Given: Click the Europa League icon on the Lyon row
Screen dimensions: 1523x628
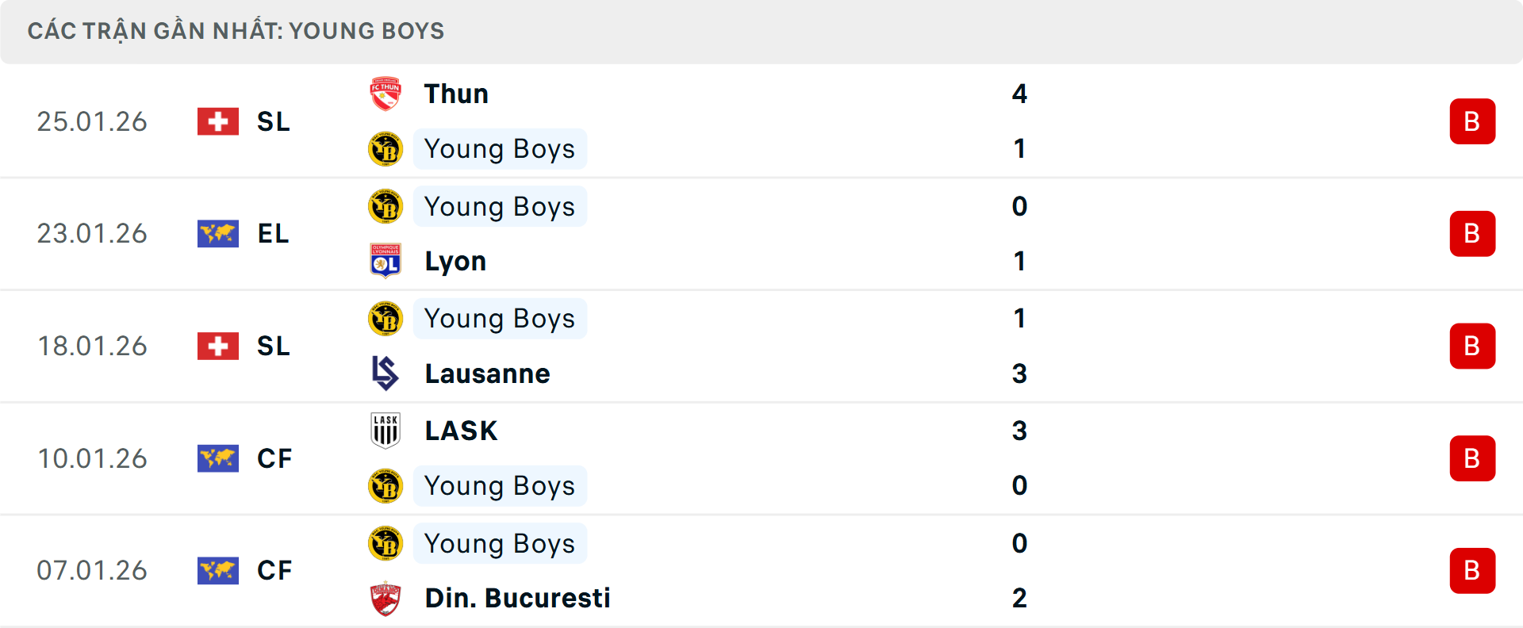Looking at the screenshot, I should (218, 234).
